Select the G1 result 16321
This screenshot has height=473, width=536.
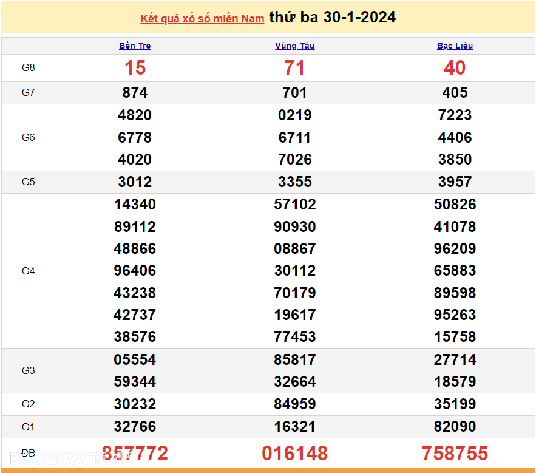pos(294,427)
